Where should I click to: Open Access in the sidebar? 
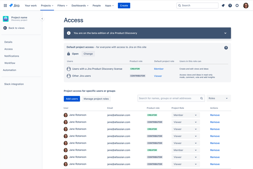[x=9, y=49]
